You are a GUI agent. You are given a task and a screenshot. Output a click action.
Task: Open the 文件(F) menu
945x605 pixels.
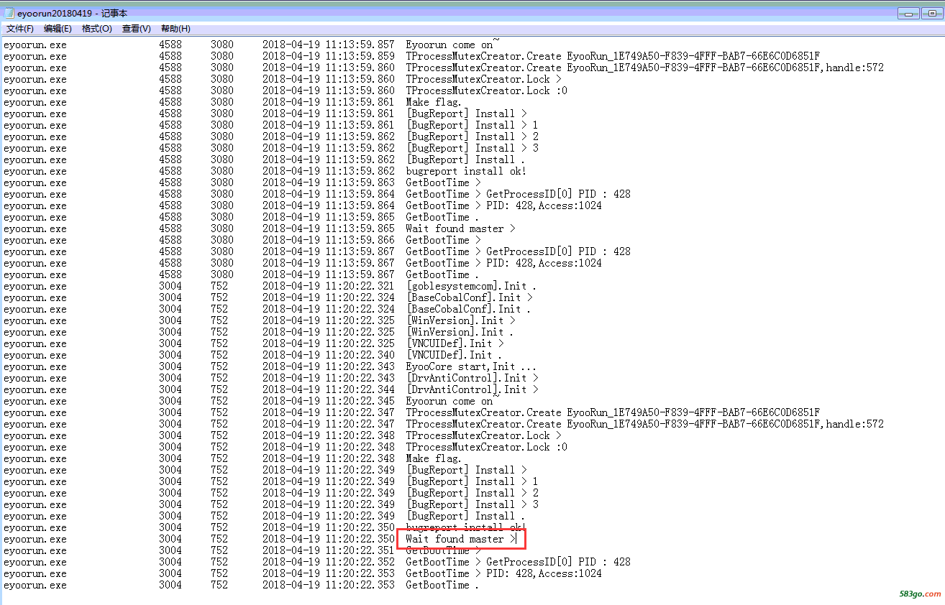pyautogui.click(x=20, y=29)
